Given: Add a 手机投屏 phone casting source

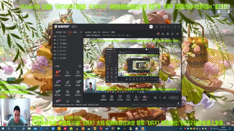Looking at the screenshot, I should coord(120,98).
